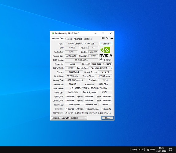Screen dimensions: 176x153
Task: Click the Lookup button
Action: pyautogui.click(x=106, y=44)
